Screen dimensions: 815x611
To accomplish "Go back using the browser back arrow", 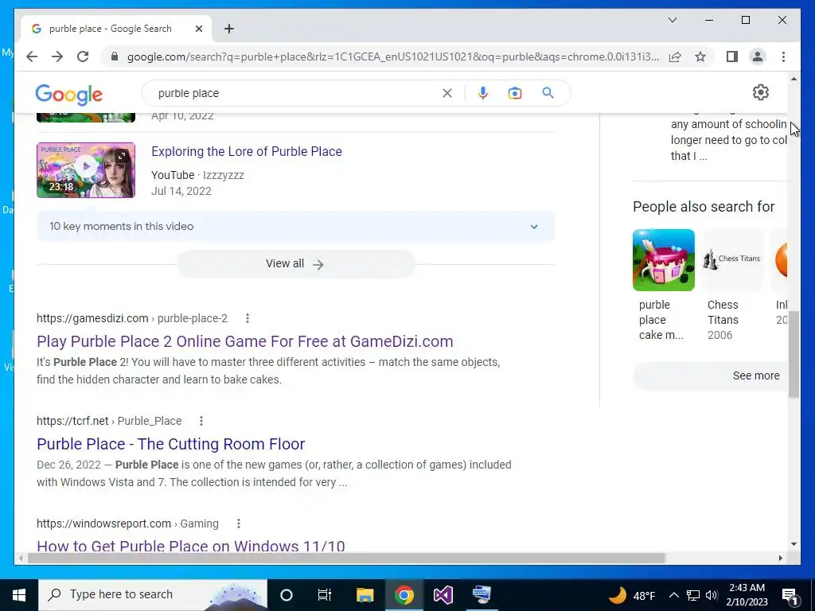I will (32, 56).
